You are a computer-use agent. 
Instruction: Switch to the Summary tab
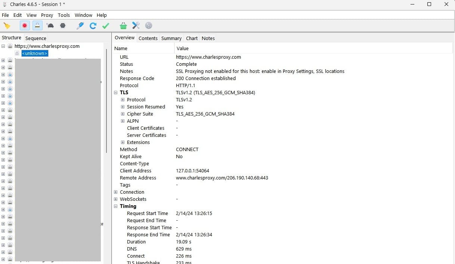pos(171,38)
